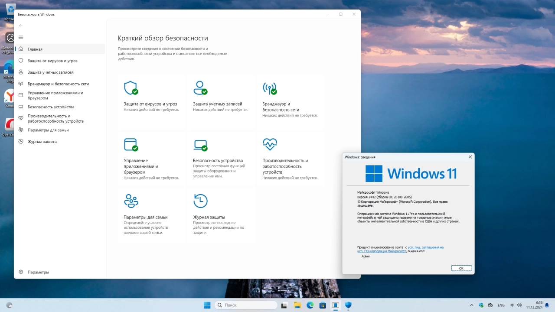Click the Краткий обзор безопасности heading

click(x=163, y=38)
